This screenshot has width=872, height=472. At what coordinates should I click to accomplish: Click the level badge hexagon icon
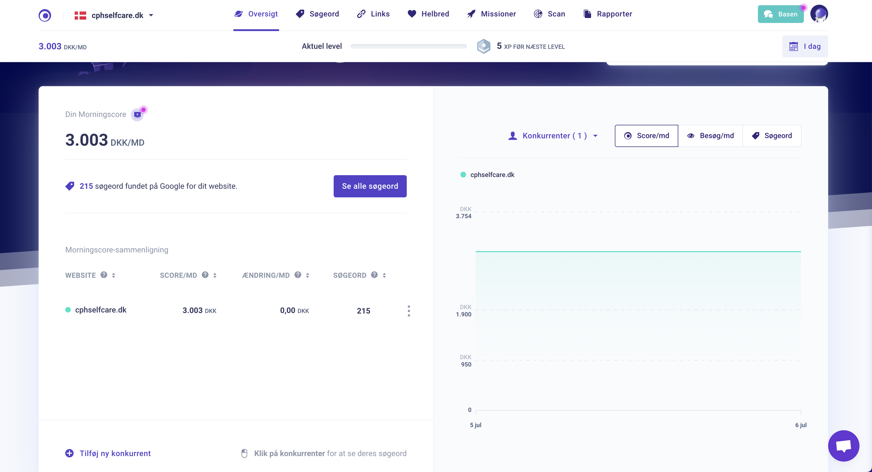tap(484, 46)
